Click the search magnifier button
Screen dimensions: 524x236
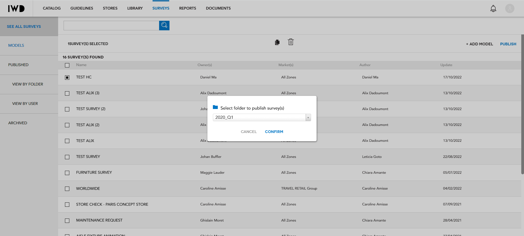click(164, 25)
